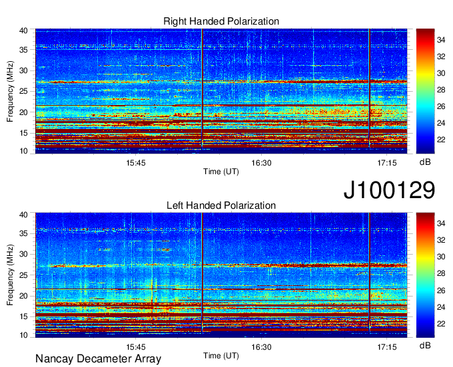
Task: Click the 17:15 tick label under the bottom plot
Action: [387, 347]
